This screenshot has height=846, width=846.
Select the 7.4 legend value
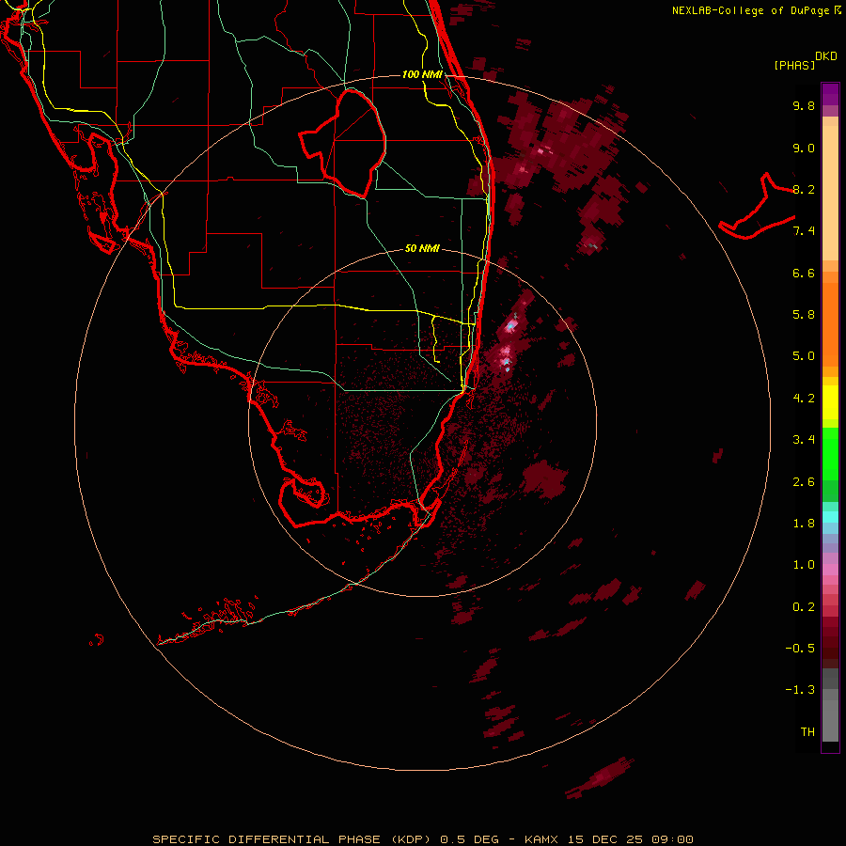pos(804,231)
